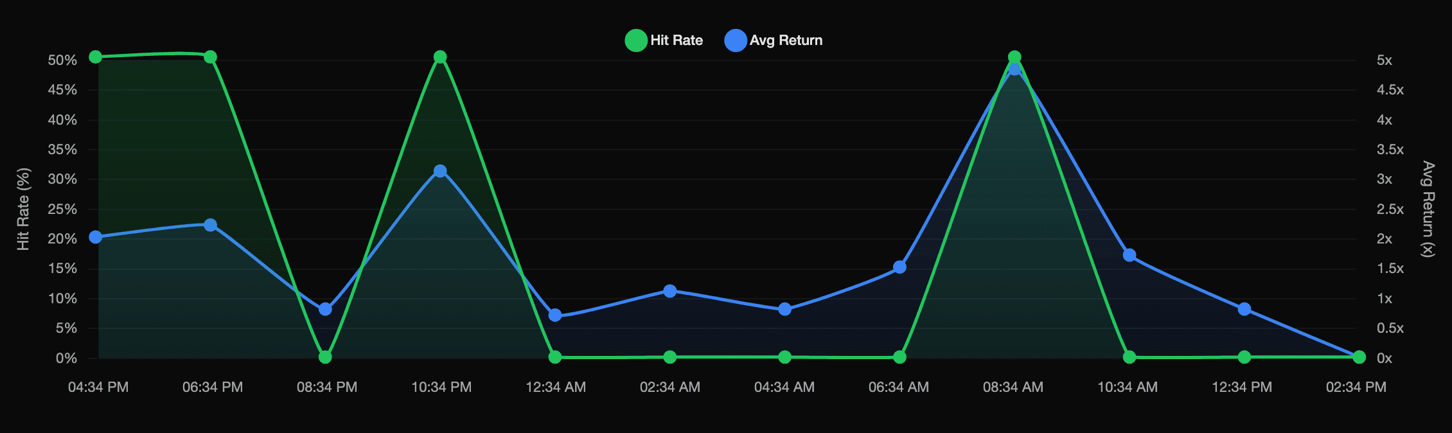
Task: Toggle the Hit Rate legend swatch
Action: pyautogui.click(x=636, y=40)
